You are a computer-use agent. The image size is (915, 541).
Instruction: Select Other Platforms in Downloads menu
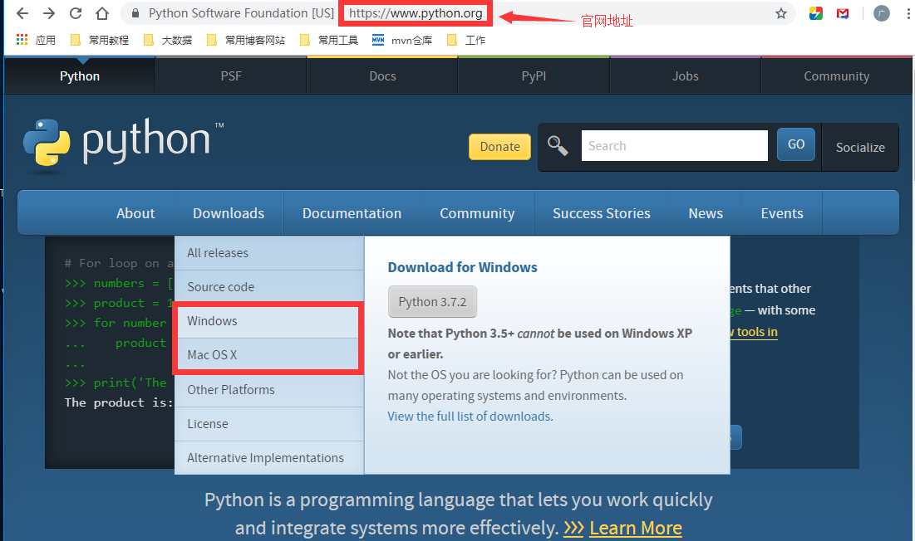[x=269, y=390]
